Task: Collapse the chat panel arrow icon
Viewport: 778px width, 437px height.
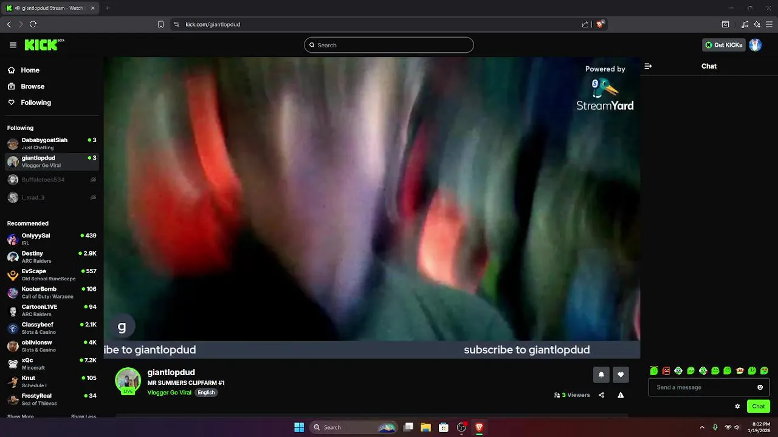Action: click(648, 66)
